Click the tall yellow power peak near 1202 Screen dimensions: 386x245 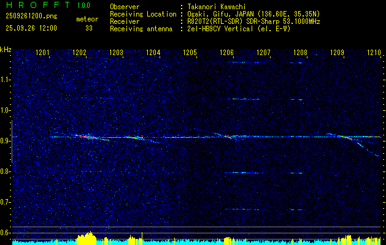point(87,238)
